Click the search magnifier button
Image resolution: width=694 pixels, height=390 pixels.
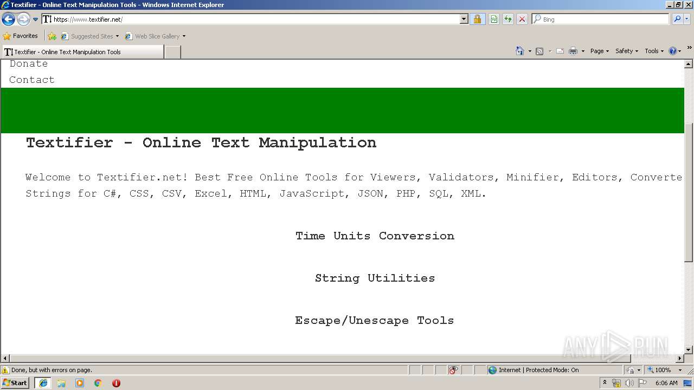pos(677,19)
